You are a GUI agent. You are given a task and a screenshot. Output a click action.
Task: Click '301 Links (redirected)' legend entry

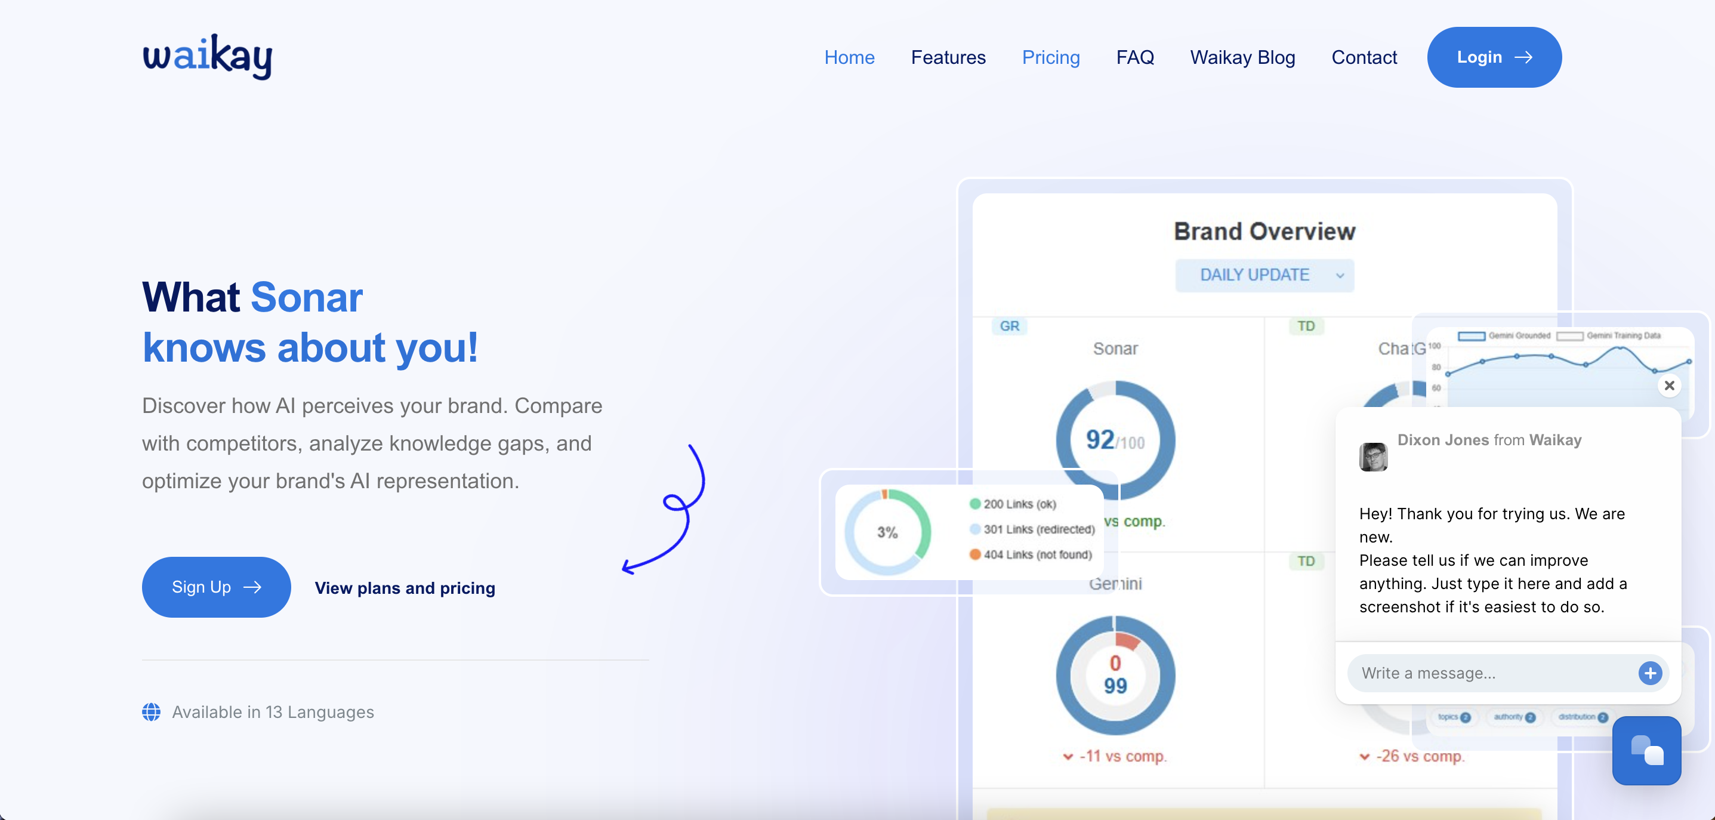click(x=1032, y=529)
